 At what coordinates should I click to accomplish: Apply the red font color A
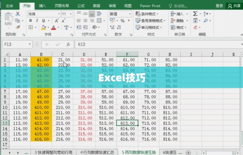(x=53, y=28)
